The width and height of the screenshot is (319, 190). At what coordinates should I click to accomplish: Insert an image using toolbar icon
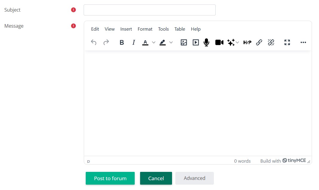point(184,43)
